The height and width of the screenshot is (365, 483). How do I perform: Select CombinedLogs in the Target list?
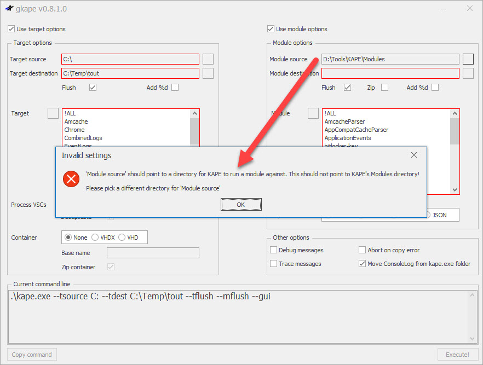coord(127,138)
